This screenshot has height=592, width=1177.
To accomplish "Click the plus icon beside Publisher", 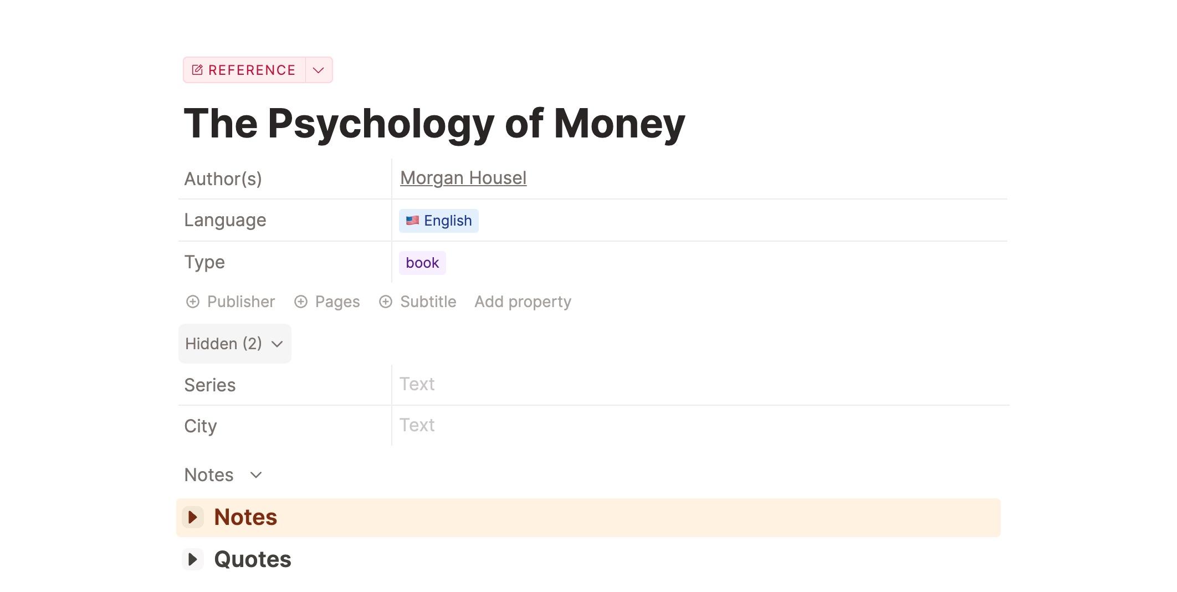I will [193, 302].
